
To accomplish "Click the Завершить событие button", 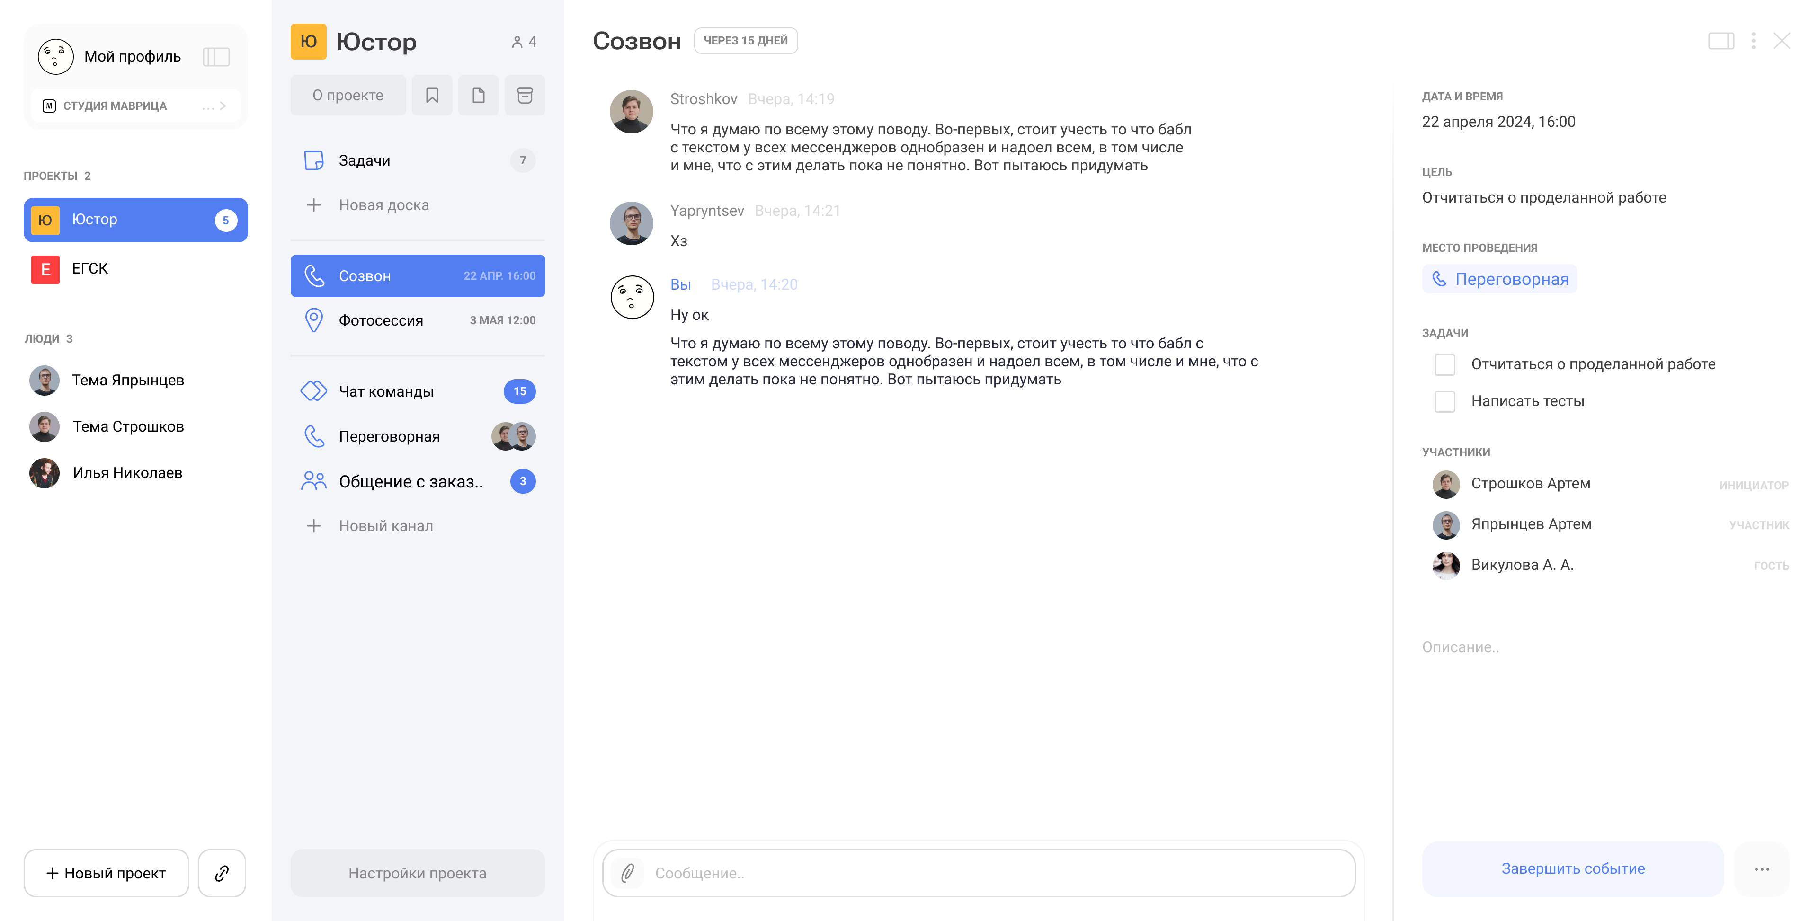I will click(1572, 869).
